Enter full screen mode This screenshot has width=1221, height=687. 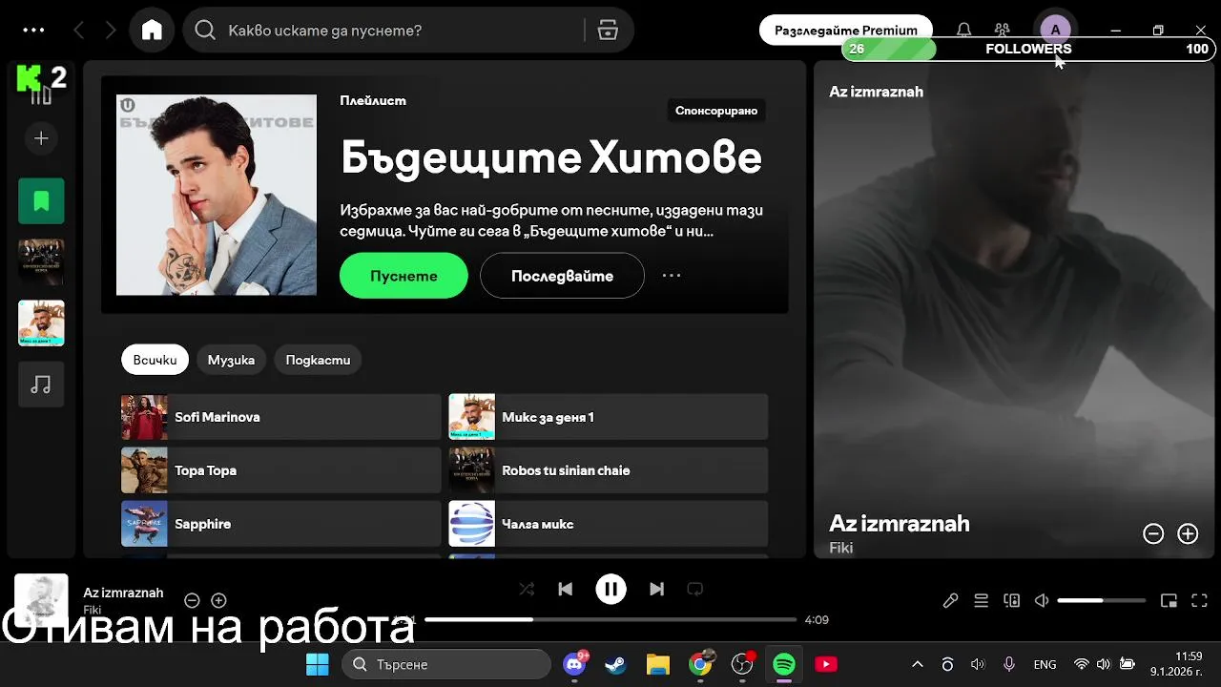point(1200,600)
